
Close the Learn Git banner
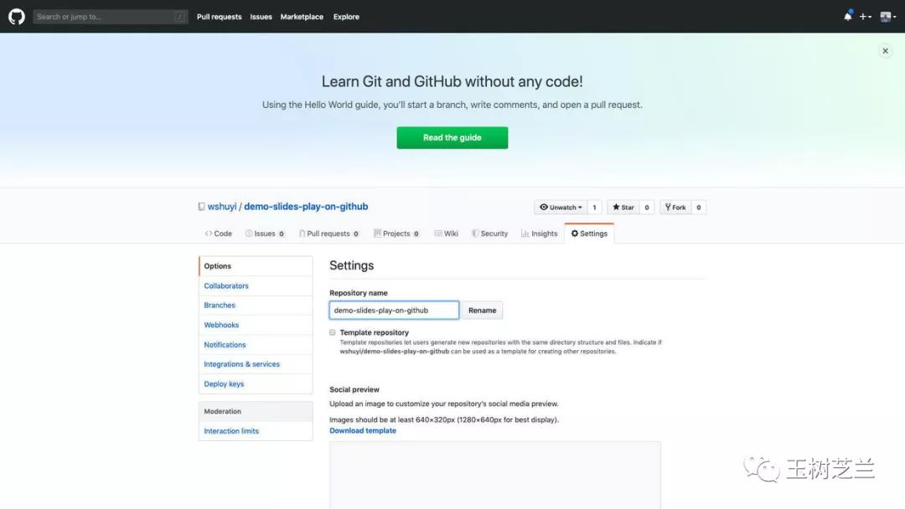885,51
